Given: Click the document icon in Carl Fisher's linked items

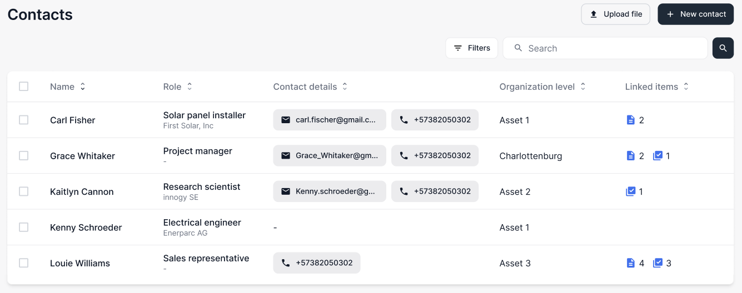Looking at the screenshot, I should point(630,120).
